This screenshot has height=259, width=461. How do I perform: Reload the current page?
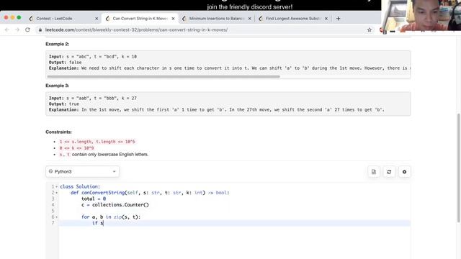[27, 29]
